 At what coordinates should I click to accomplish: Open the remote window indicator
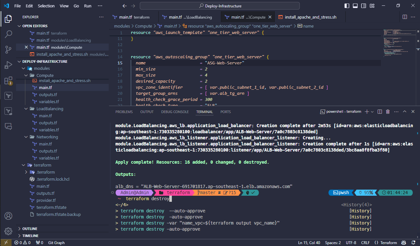6,243
